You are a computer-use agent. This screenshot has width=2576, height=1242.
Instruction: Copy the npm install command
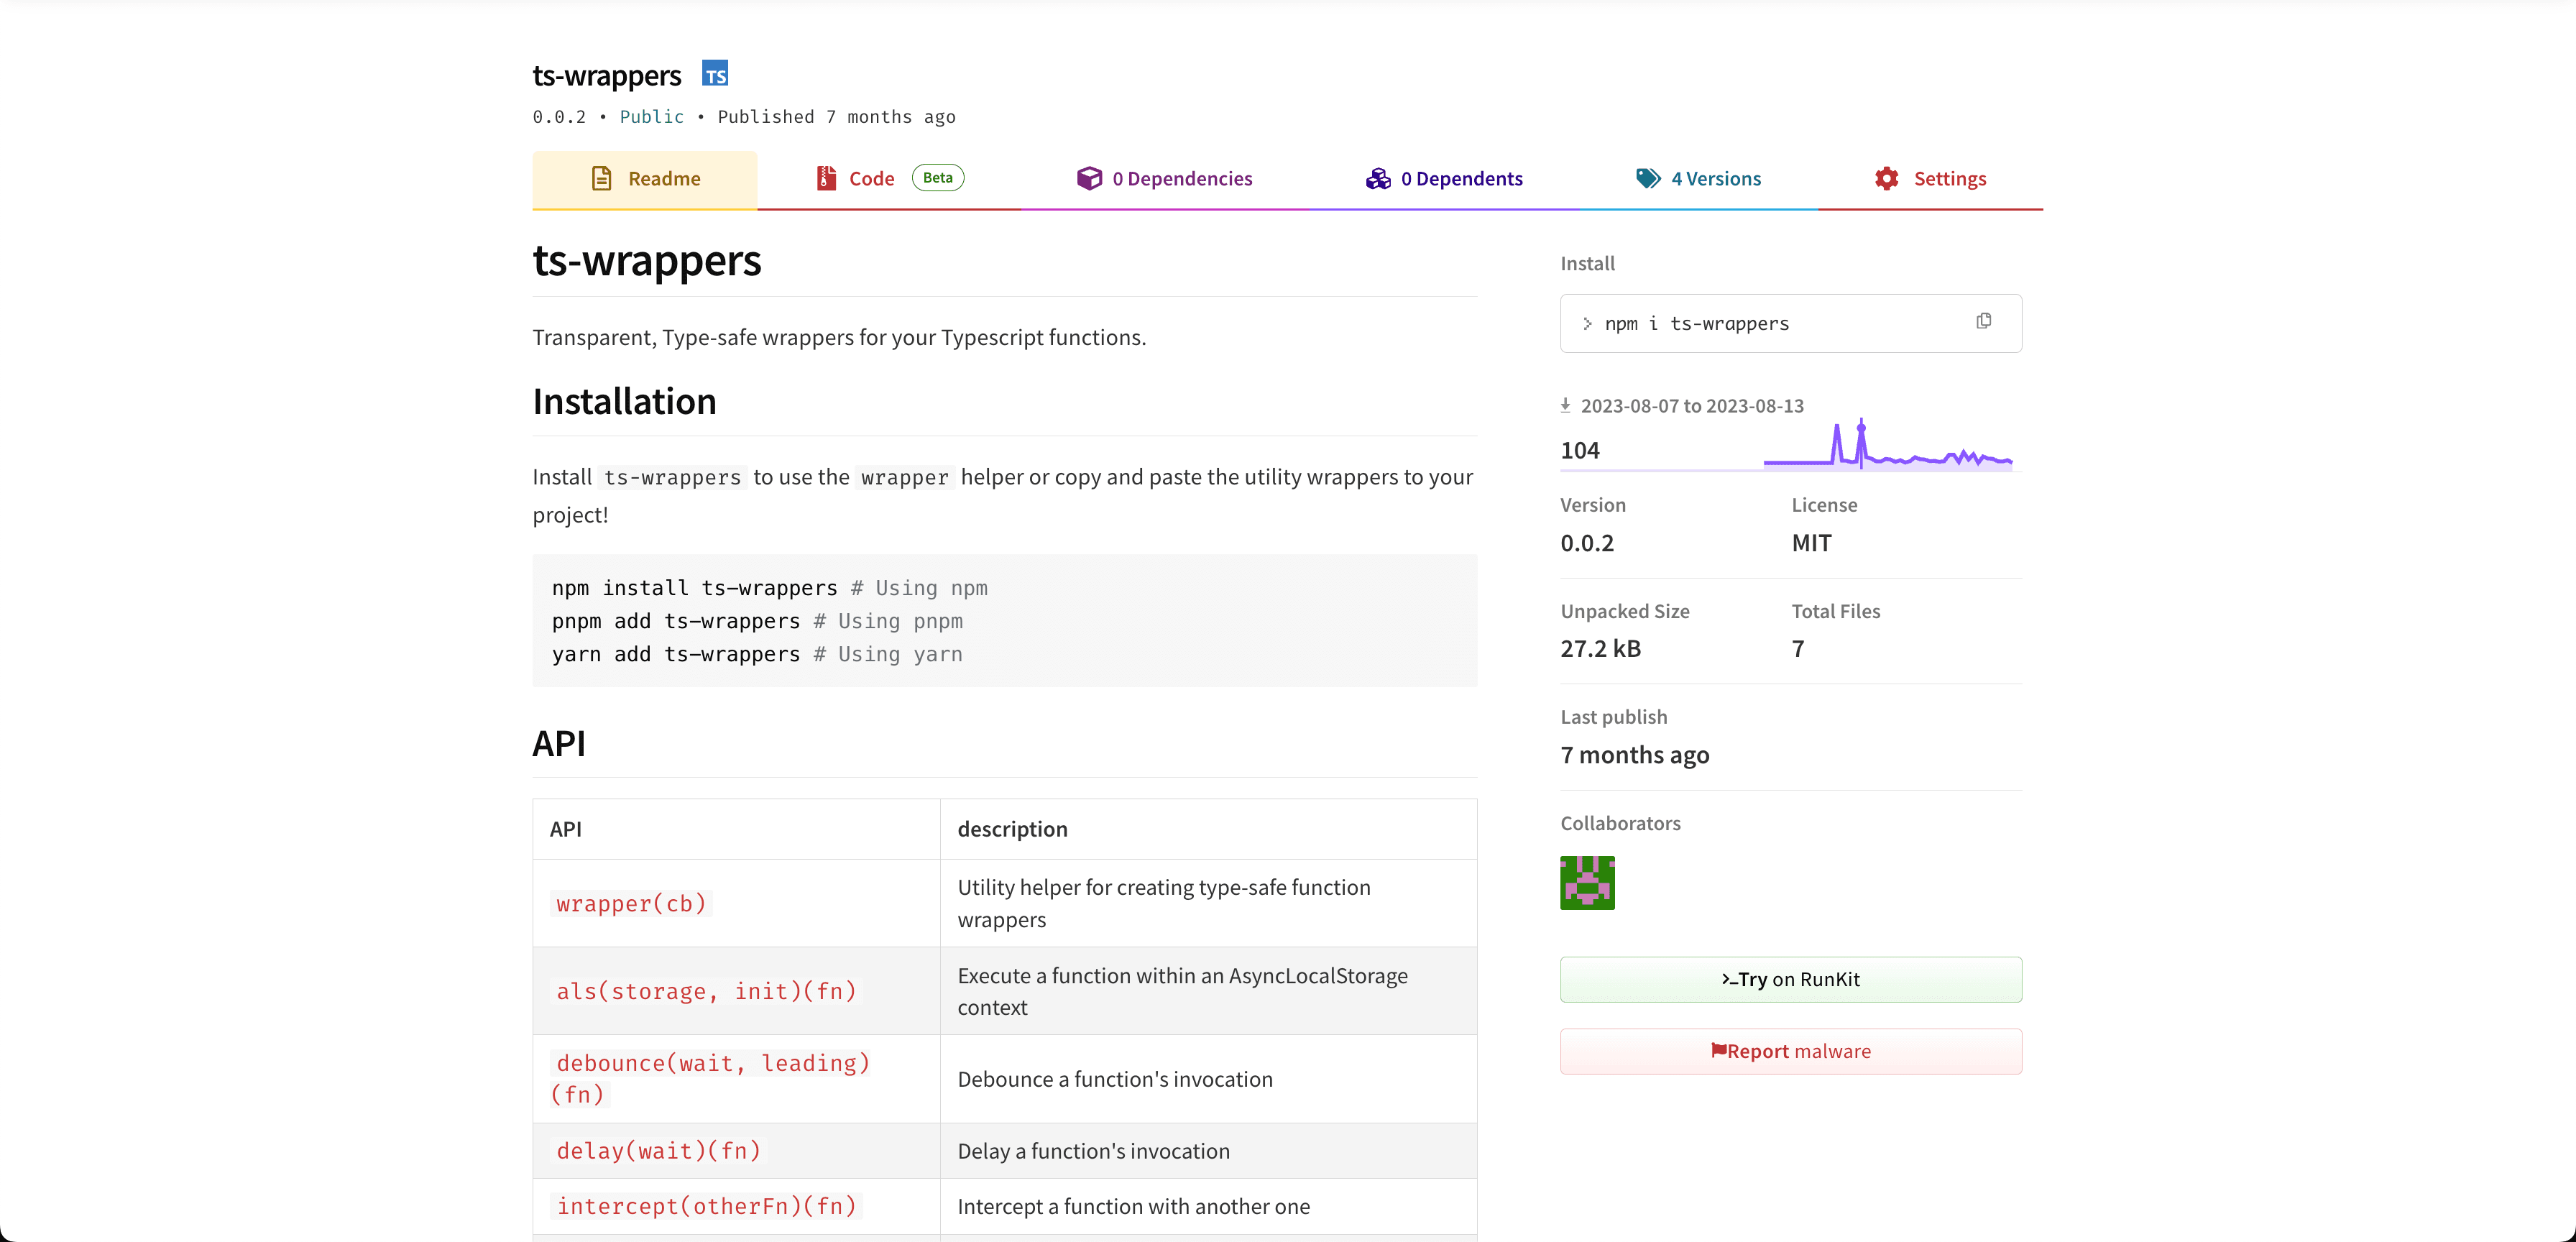[x=1984, y=321]
